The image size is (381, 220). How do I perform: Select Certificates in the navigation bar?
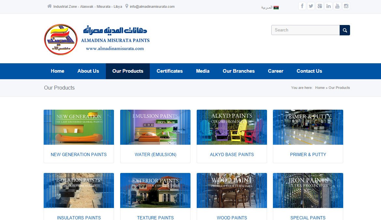click(169, 71)
